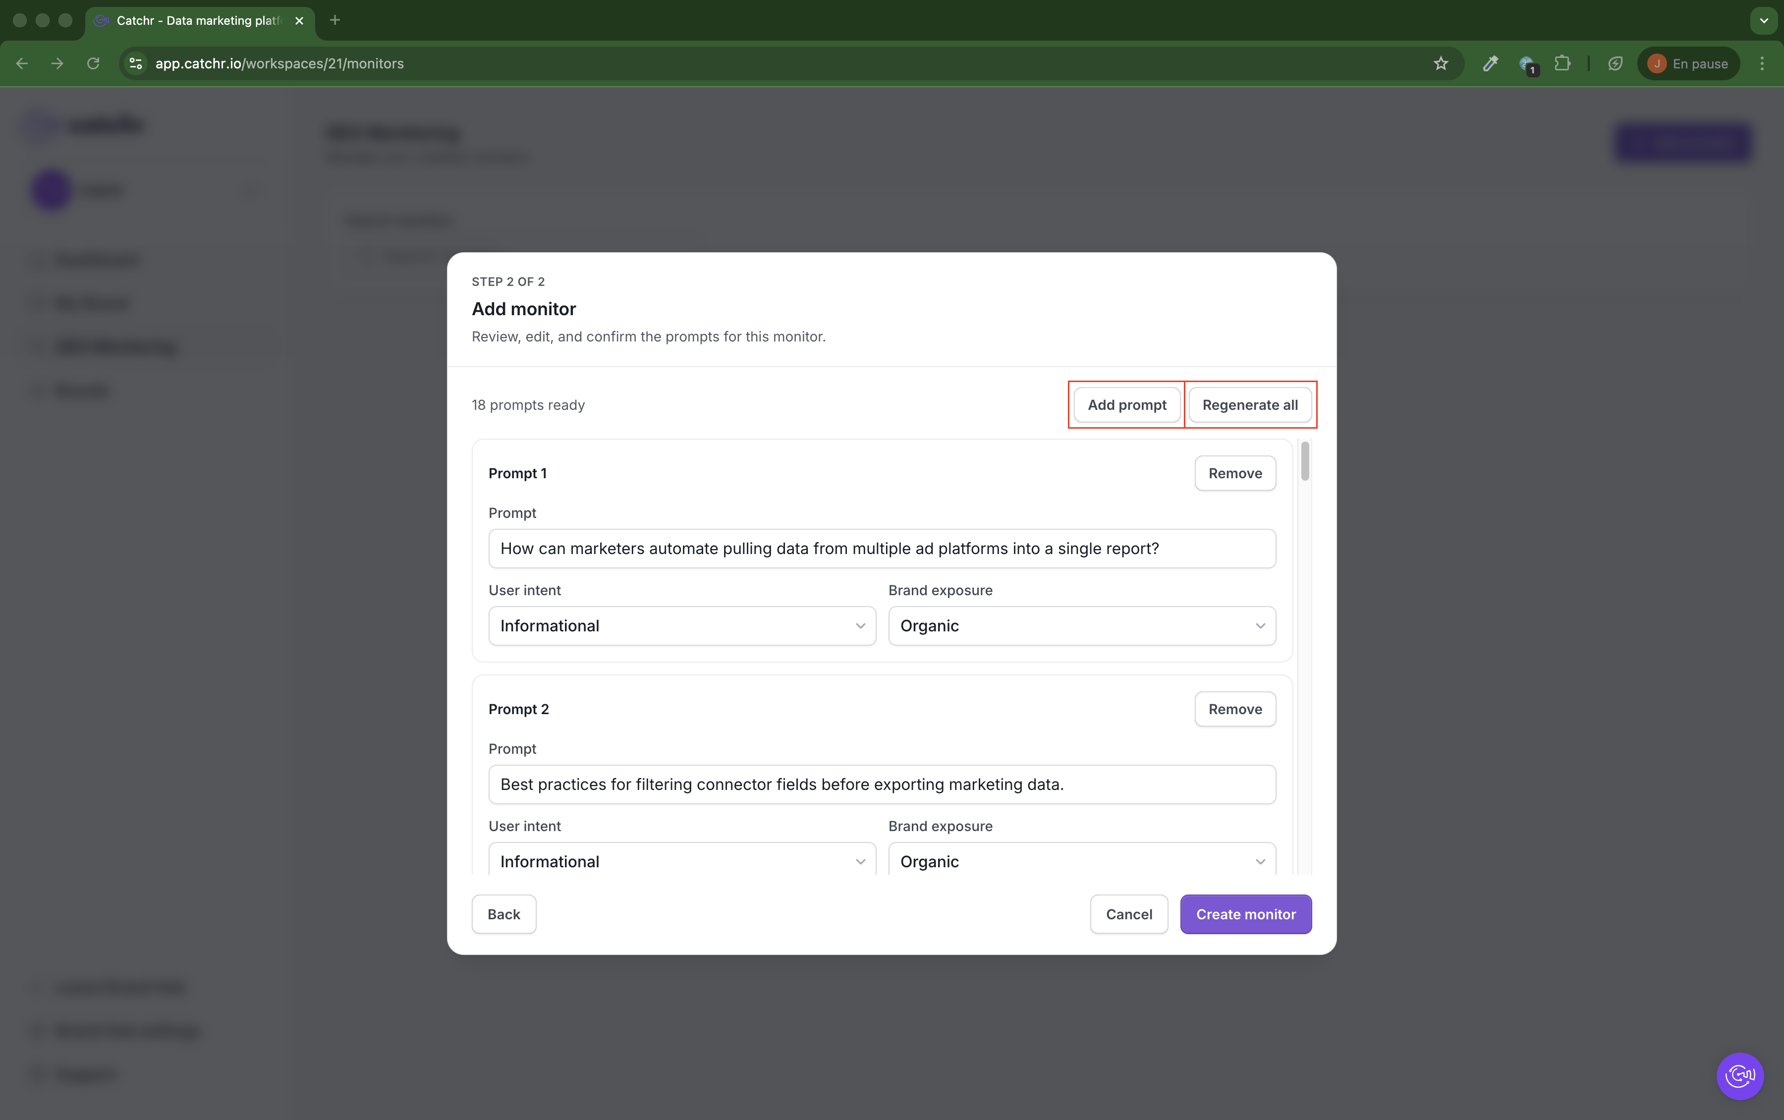This screenshot has height=1120, width=1784.
Task: Go back with browser back arrow
Action: [22, 64]
